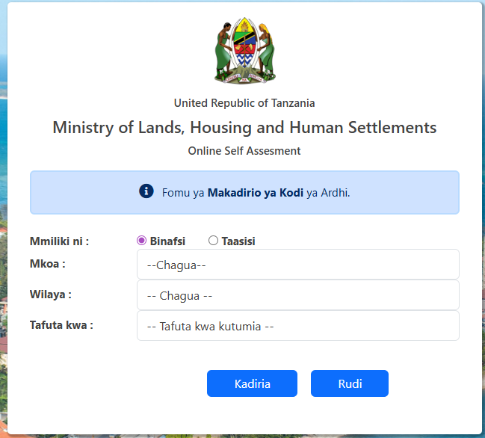Expand the Wilaya district dropdown
Viewport: 485px width, 438px height.
(x=297, y=295)
